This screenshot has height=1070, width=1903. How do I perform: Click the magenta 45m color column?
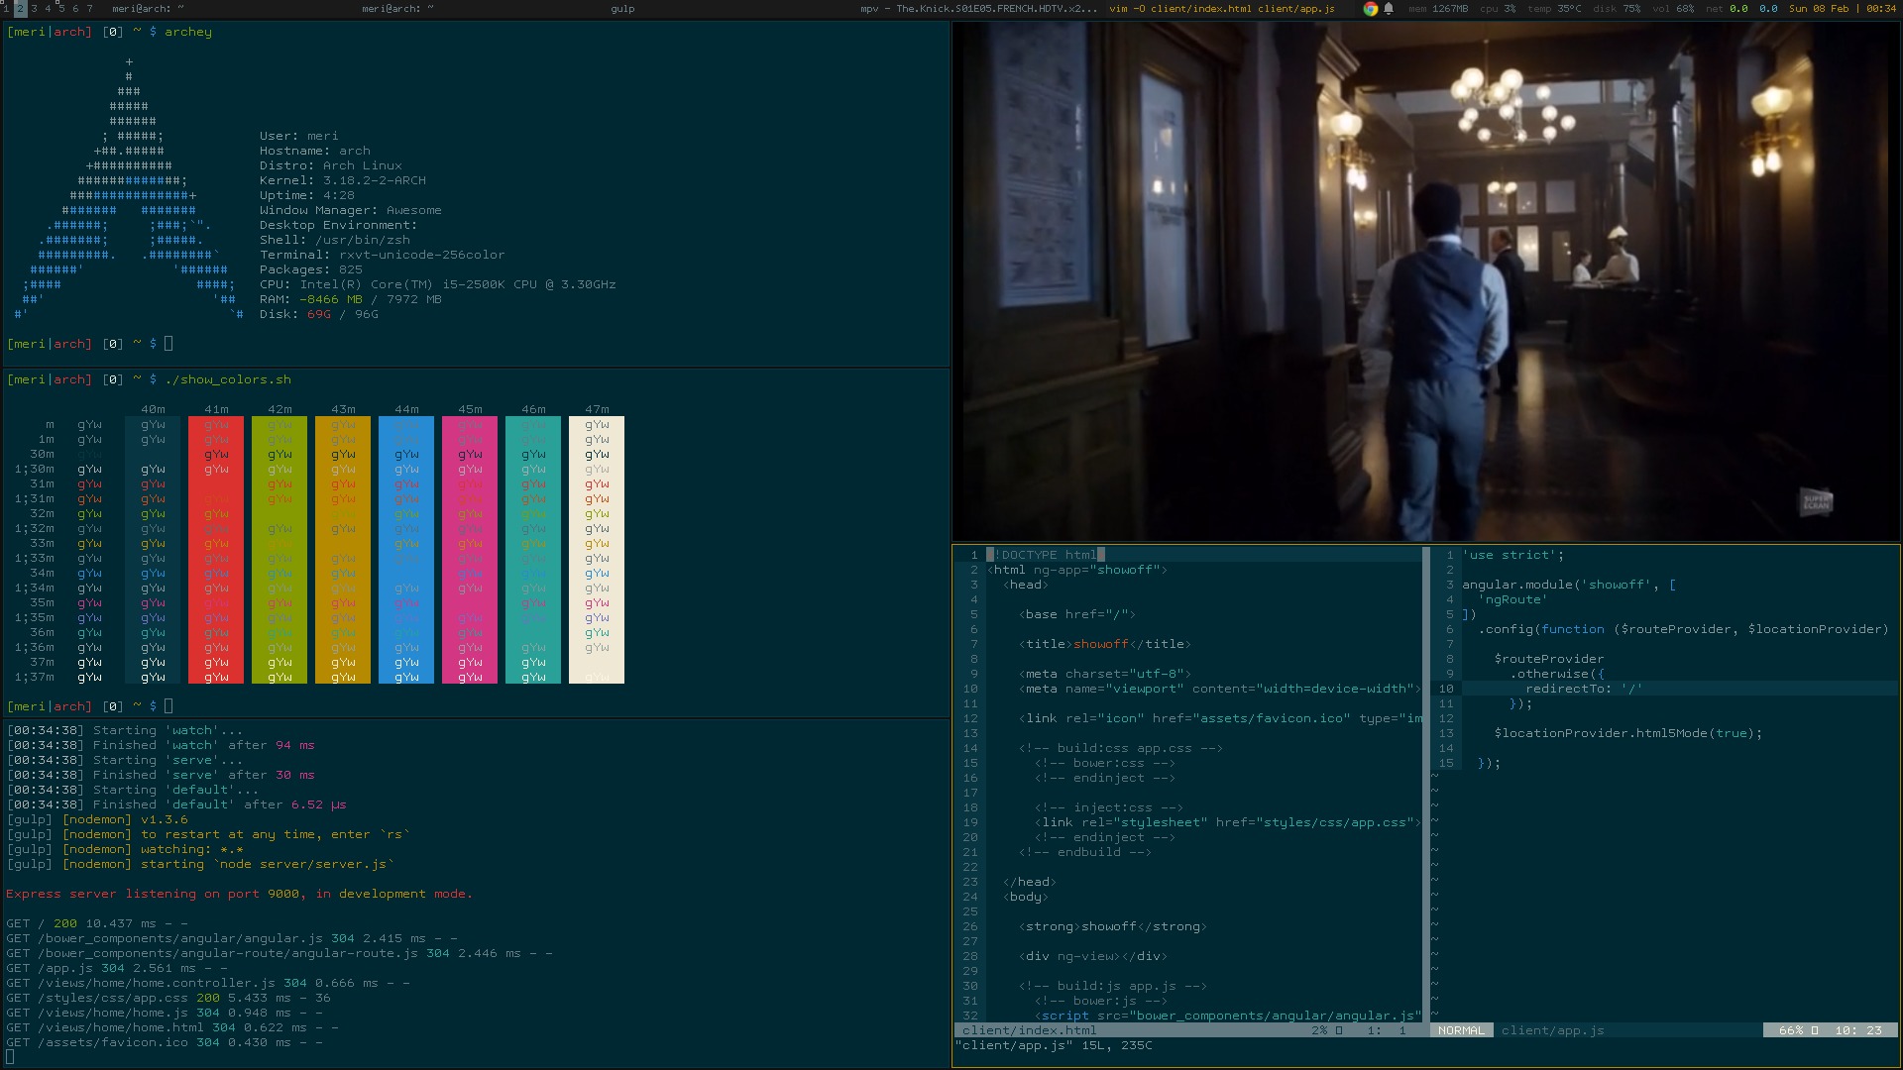coord(470,550)
